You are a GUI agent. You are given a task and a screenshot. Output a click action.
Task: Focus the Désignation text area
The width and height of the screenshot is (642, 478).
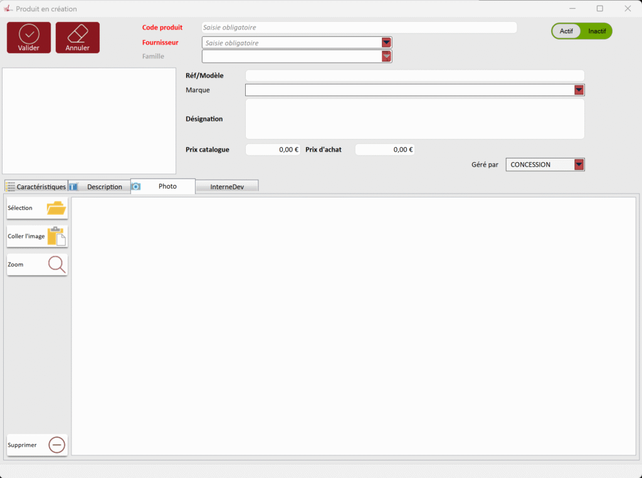(414, 119)
